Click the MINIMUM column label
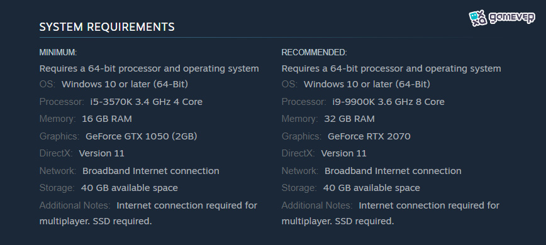The width and height of the screenshot is (546, 245). [58, 53]
